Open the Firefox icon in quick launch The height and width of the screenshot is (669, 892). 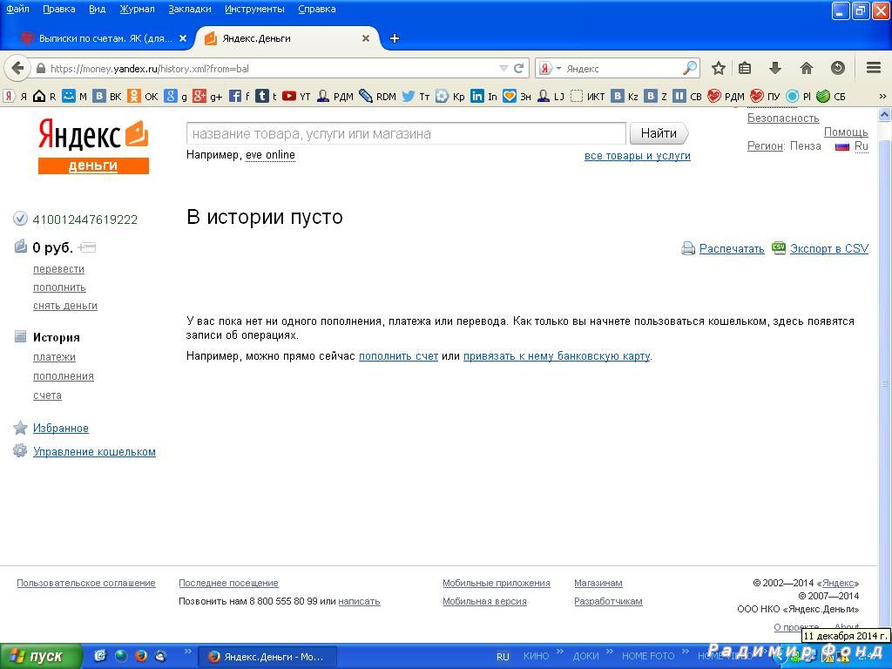tap(140, 656)
